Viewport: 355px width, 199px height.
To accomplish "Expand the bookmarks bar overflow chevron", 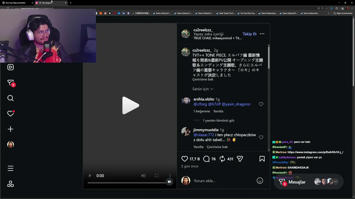I will [329, 13].
